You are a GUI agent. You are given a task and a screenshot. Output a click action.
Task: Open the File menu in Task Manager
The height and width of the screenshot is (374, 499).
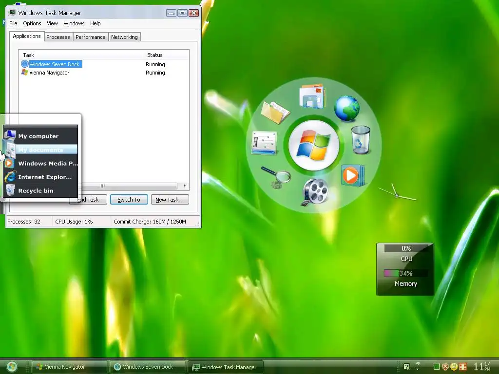(13, 23)
